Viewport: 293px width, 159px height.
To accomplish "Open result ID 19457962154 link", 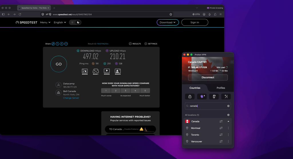I will pyautogui.click(x=103, y=44).
